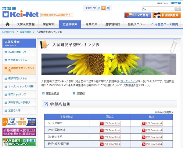This screenshot has height=148, width=183.
Task: Open the 先輩の声 menu
Action: 91,24
